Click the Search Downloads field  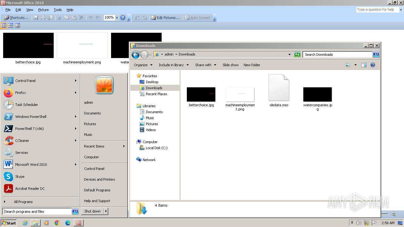337,55
